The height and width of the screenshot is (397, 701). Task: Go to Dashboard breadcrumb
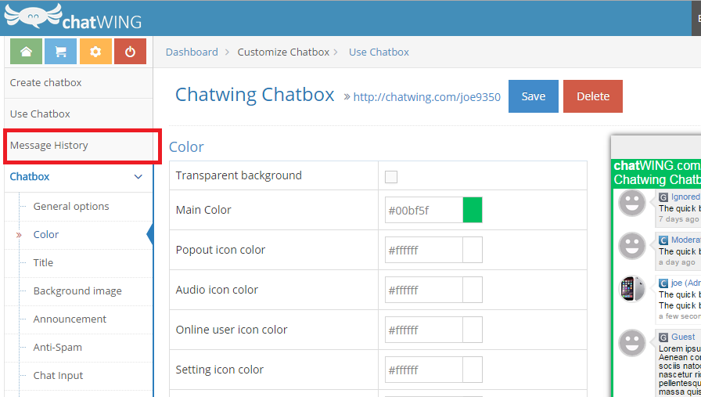click(192, 52)
